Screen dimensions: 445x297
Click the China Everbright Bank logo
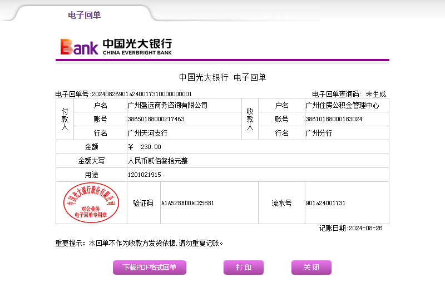116,47
